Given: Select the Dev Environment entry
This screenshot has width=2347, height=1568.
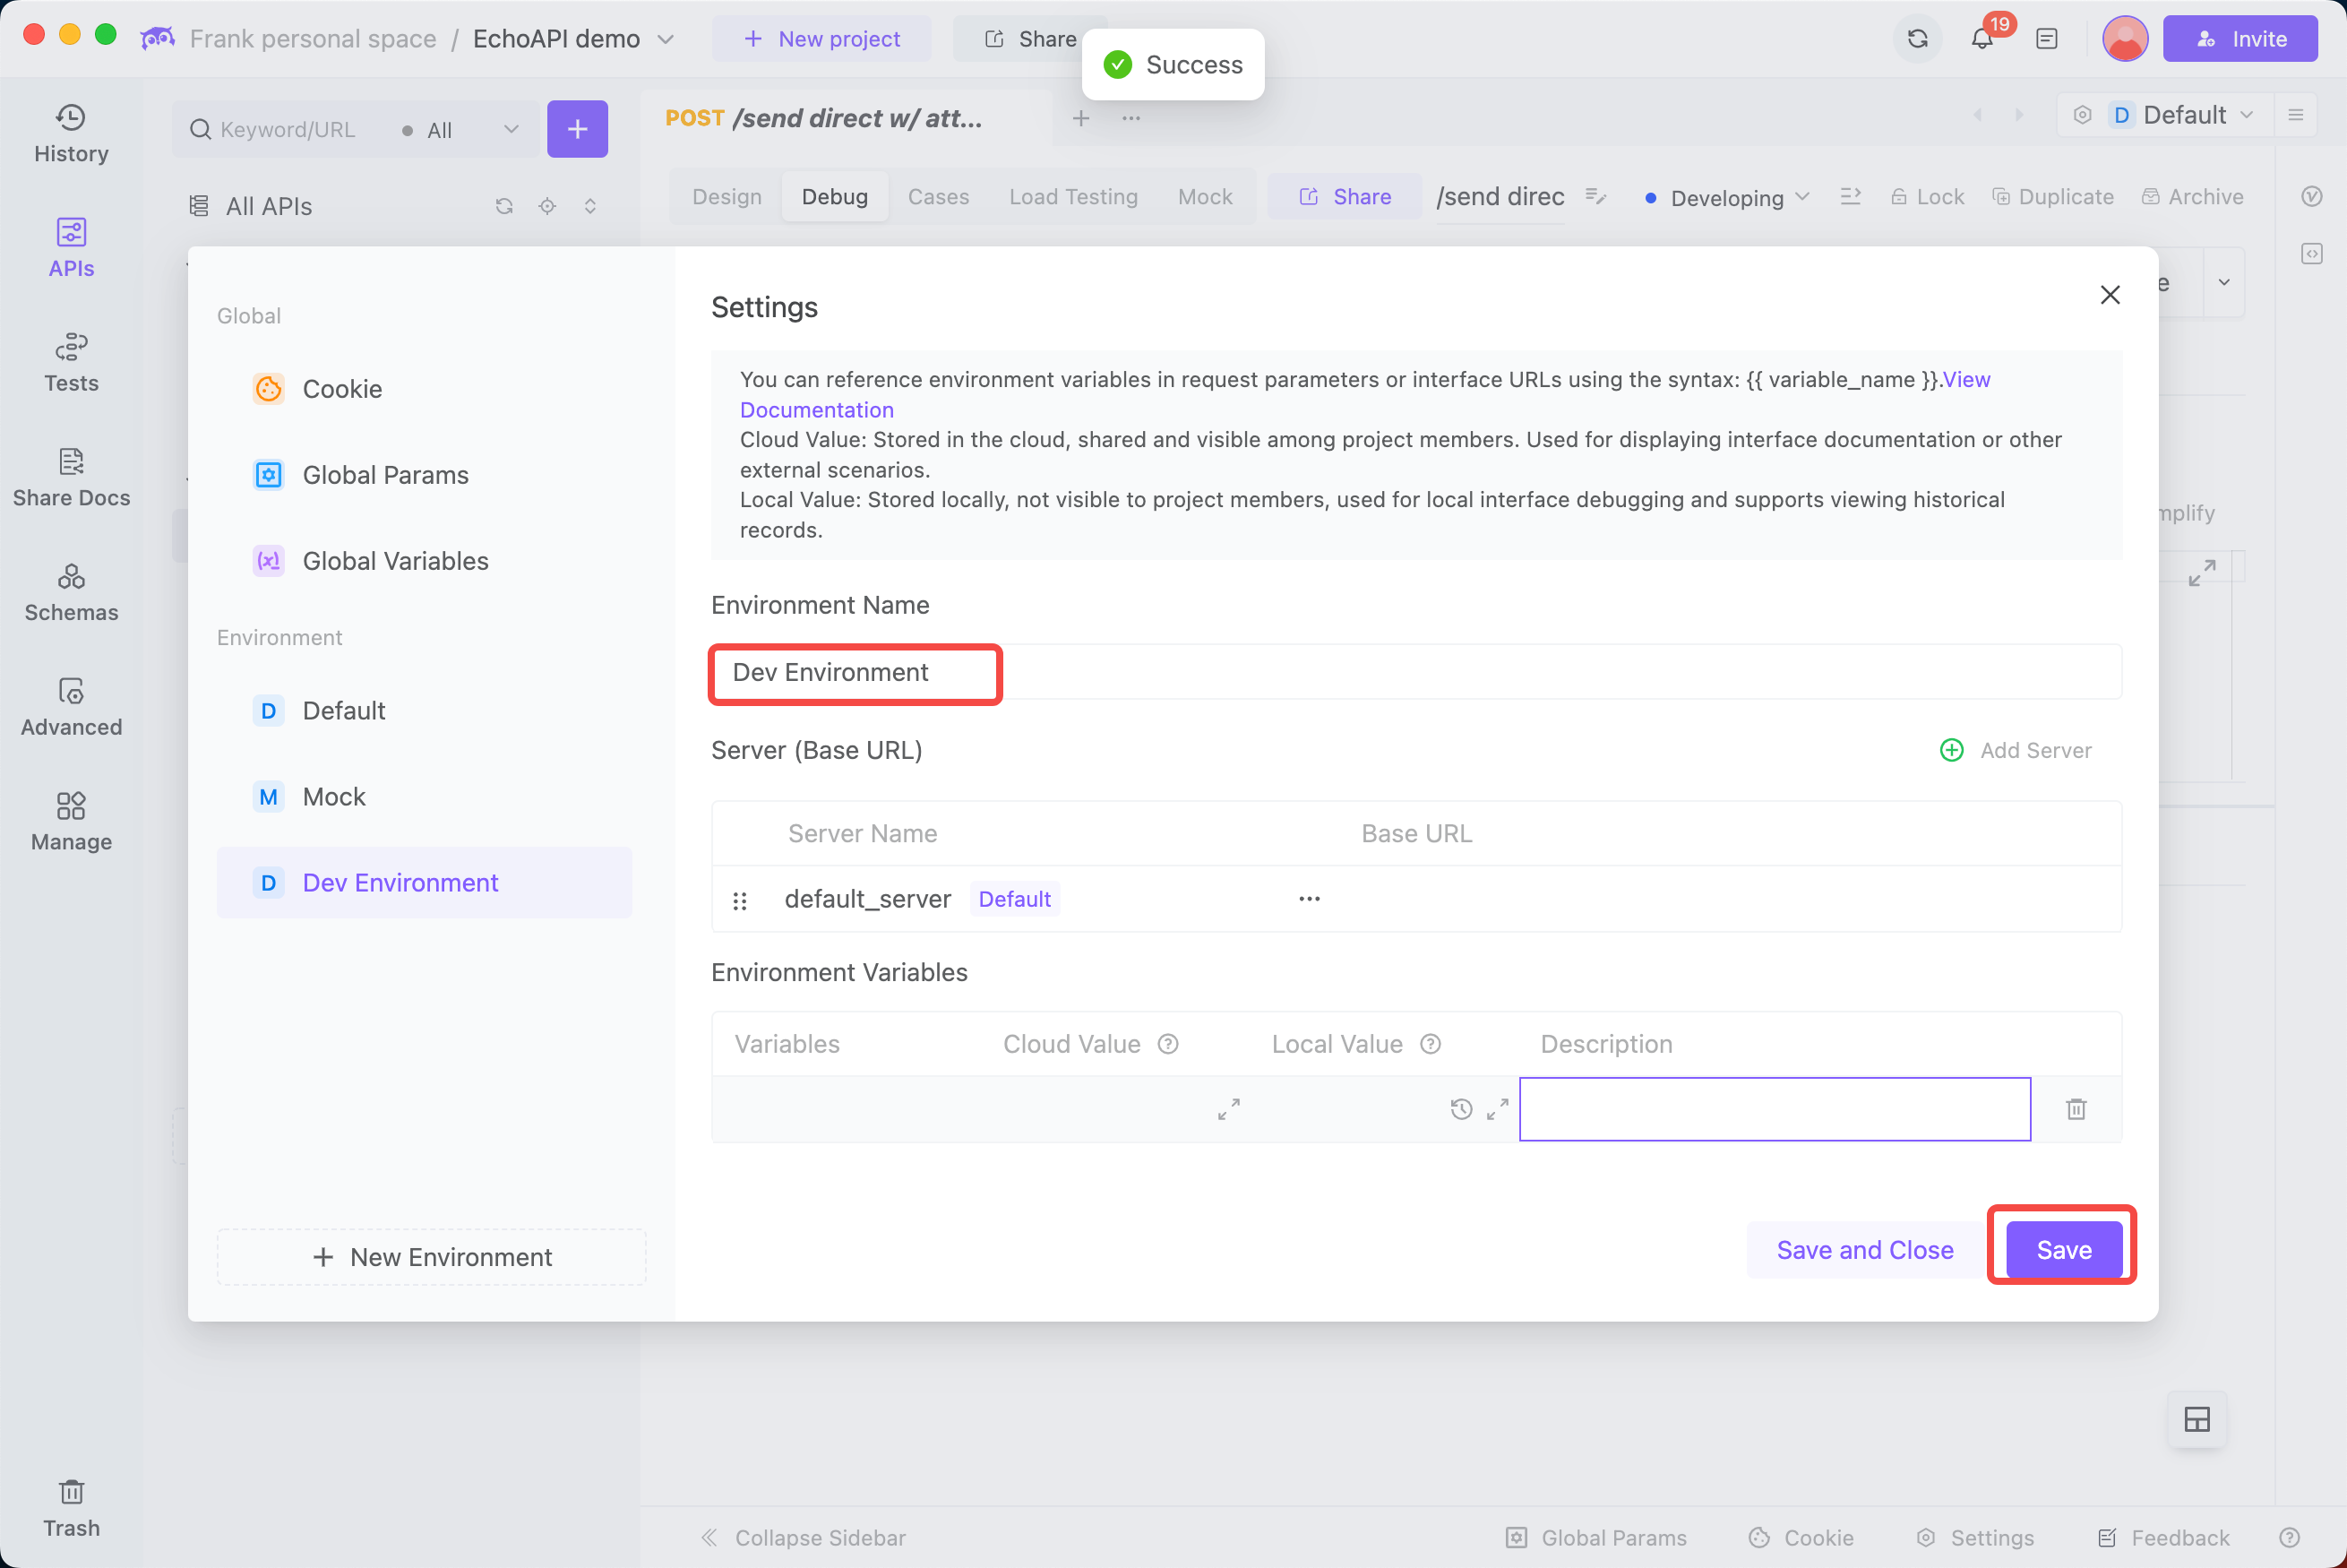Looking at the screenshot, I should pos(425,883).
